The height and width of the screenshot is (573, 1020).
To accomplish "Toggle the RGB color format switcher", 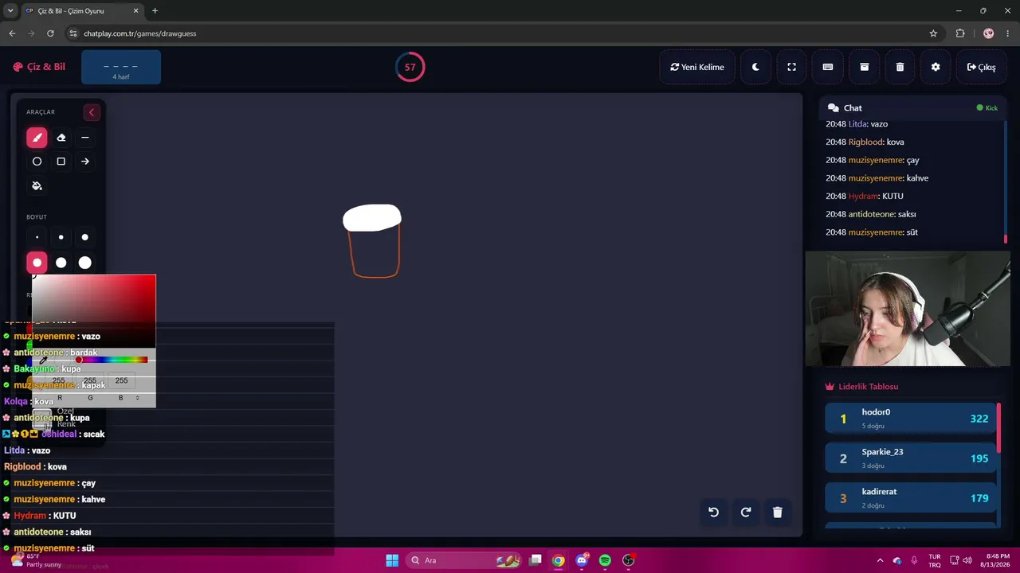I will [x=138, y=398].
